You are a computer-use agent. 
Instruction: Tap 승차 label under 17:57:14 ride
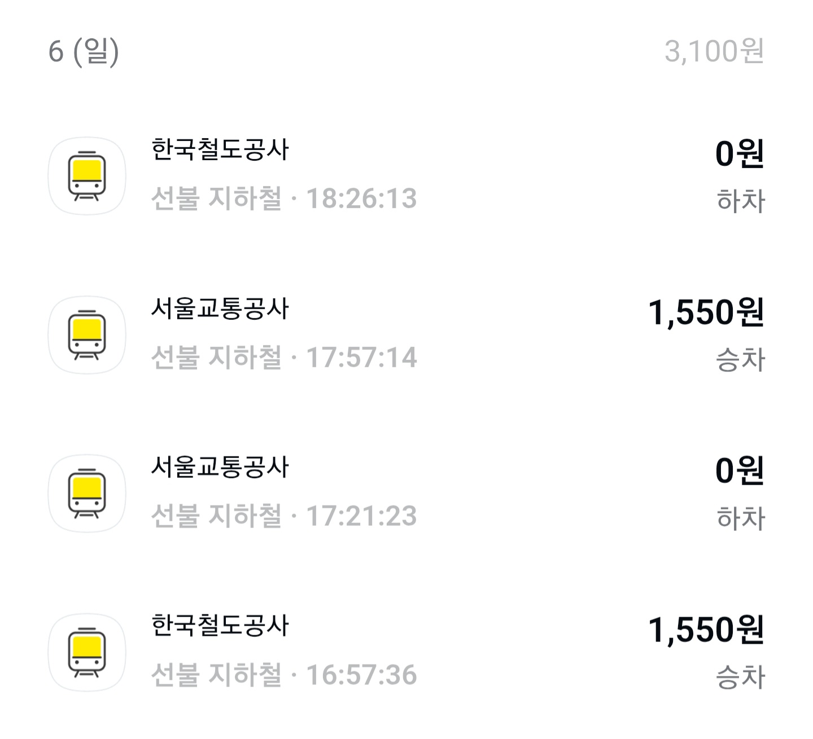click(741, 360)
